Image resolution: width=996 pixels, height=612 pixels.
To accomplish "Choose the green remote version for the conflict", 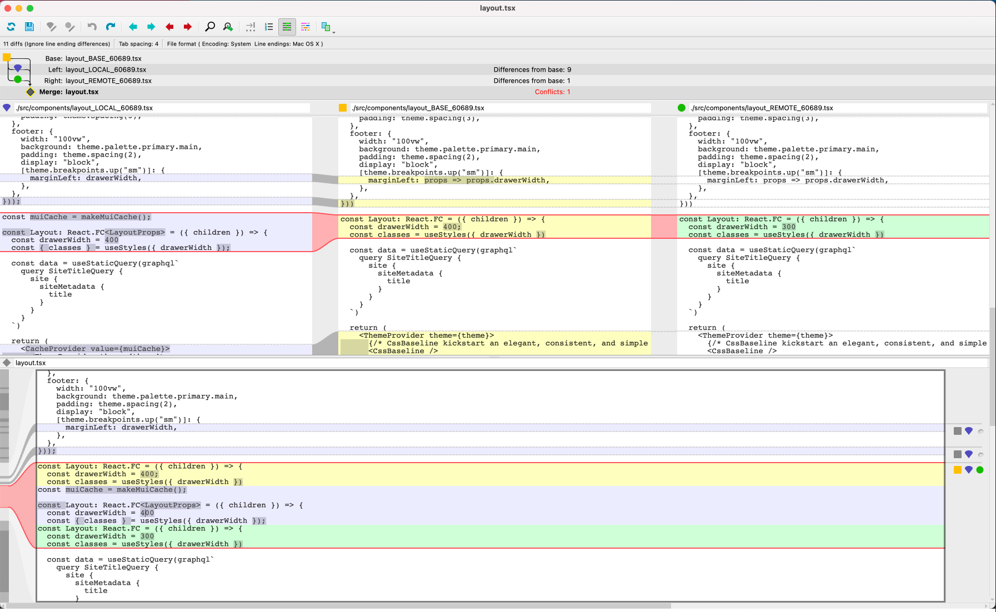I will pos(980,470).
